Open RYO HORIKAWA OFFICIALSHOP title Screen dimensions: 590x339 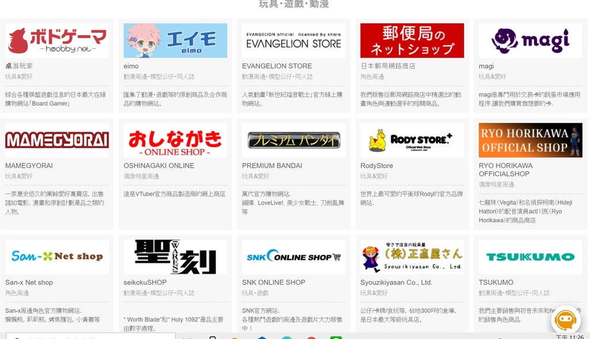506,169
